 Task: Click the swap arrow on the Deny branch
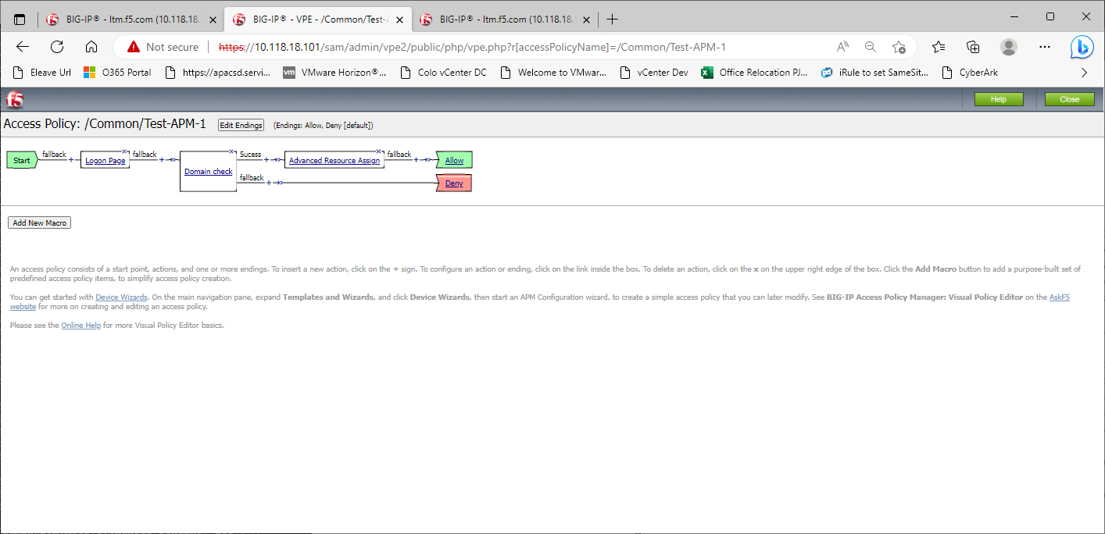(x=279, y=183)
